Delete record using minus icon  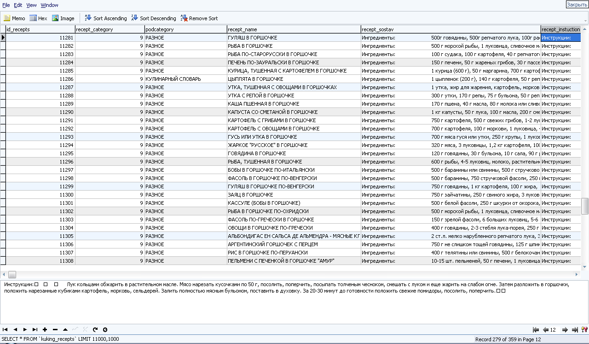point(55,329)
